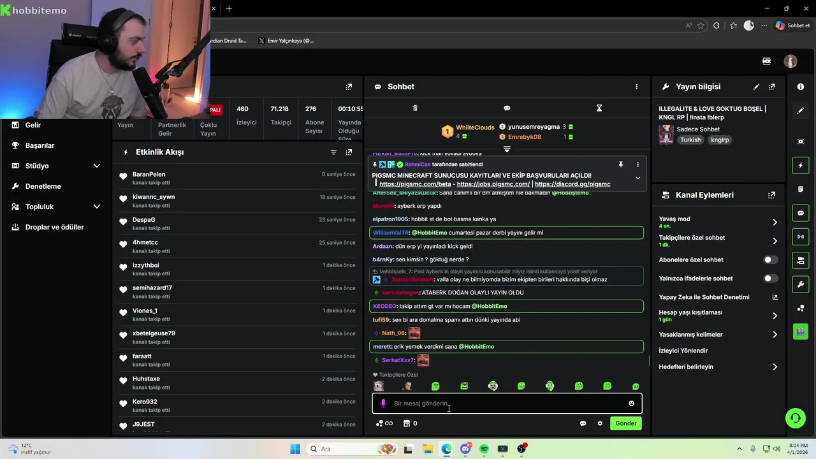Open the Etkinlik Akışı filter icon
Viewport: 816px width, 459px height.
(x=333, y=152)
